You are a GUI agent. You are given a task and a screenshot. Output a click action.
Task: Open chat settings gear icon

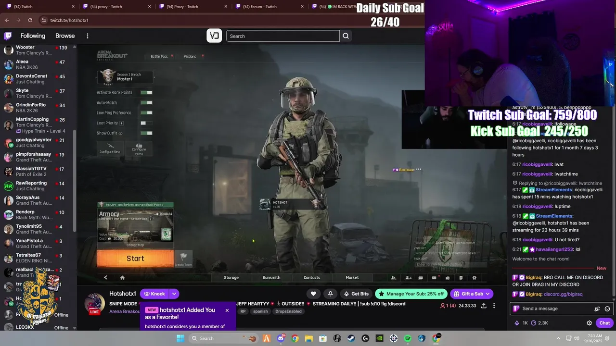point(589,323)
